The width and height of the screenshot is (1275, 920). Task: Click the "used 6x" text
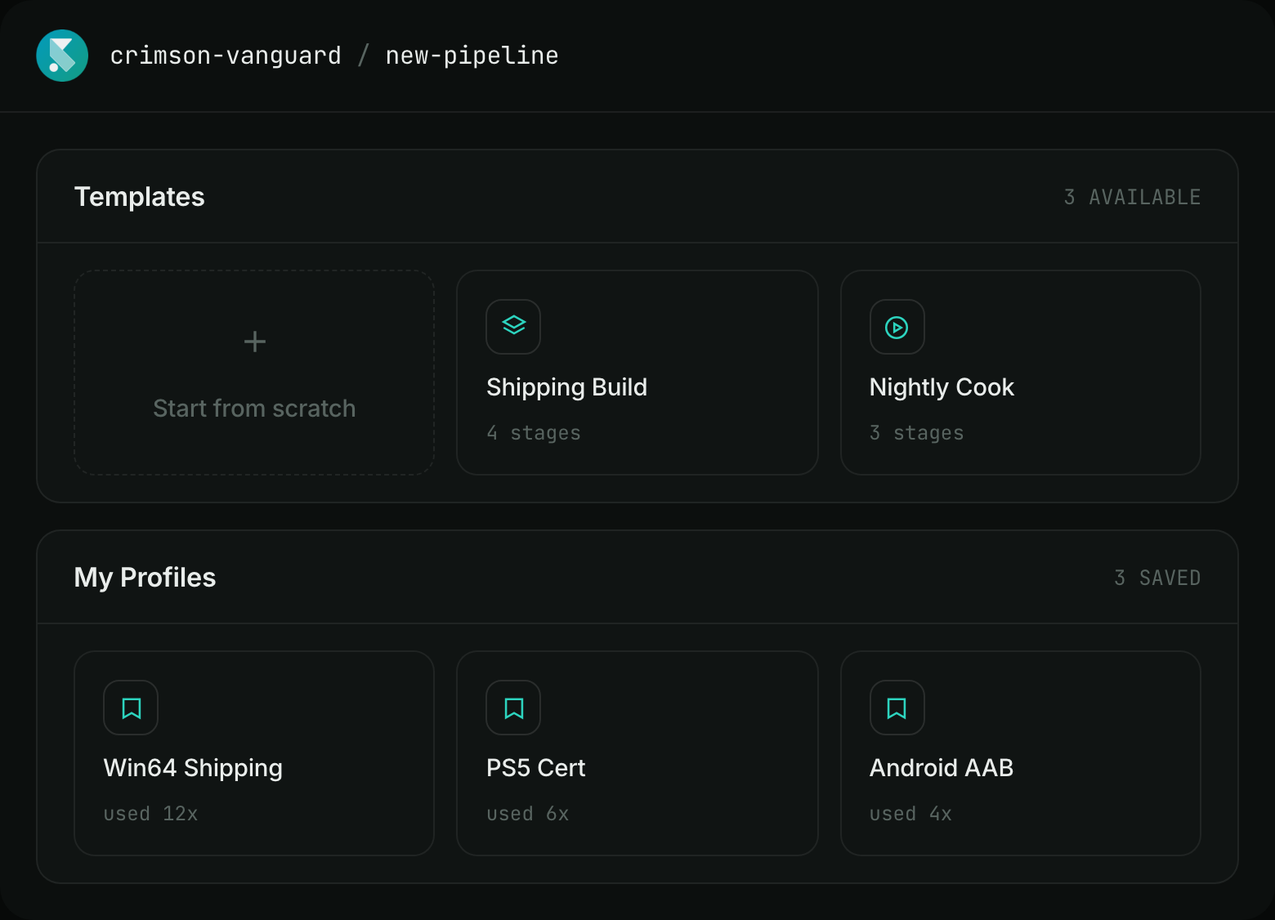click(527, 814)
